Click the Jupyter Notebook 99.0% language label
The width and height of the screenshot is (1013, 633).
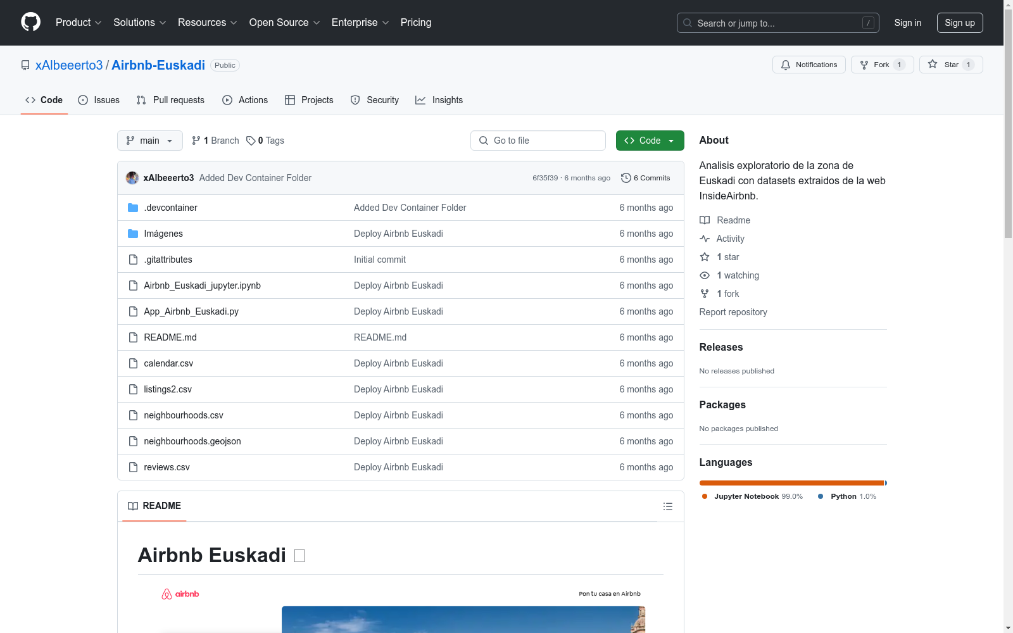(753, 496)
